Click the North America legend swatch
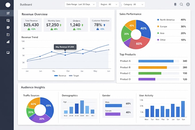This screenshot has height=130, width=195. point(158,20)
